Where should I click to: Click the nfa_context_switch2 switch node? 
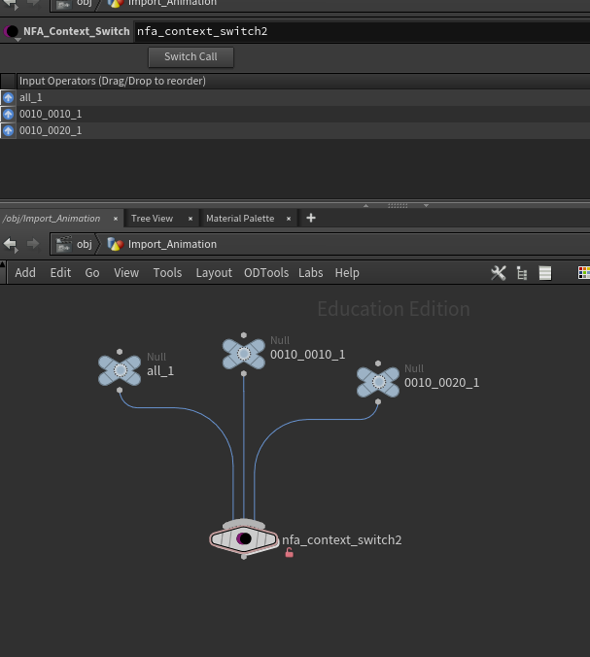point(244,538)
